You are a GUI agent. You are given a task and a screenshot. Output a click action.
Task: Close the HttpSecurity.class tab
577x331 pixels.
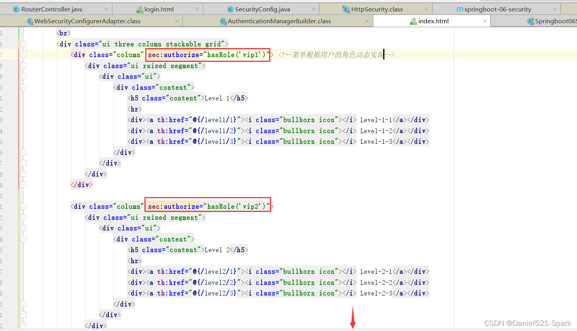coord(426,9)
